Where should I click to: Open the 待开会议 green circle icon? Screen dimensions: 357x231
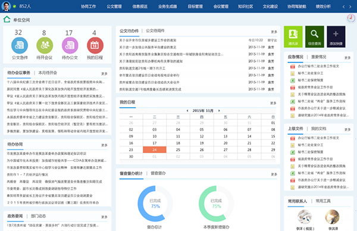45,45
